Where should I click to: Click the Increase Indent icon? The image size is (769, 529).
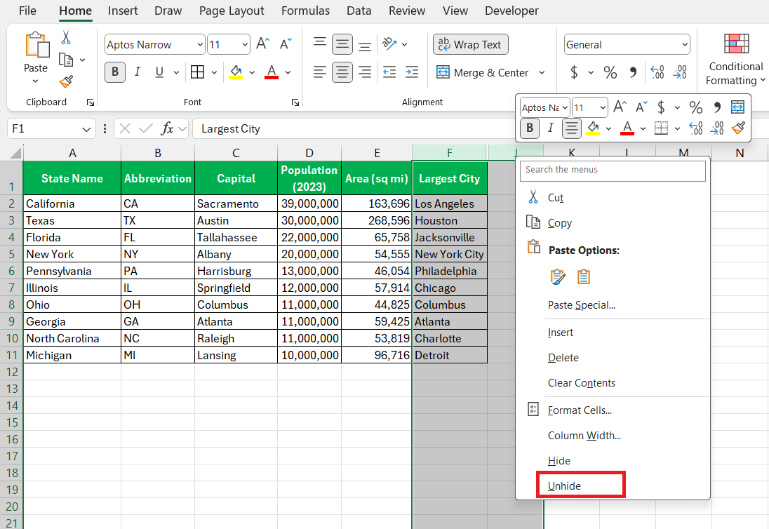click(412, 72)
